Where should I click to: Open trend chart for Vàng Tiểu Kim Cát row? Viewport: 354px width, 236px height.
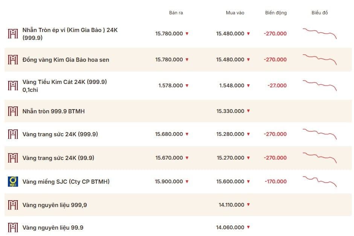click(320, 85)
